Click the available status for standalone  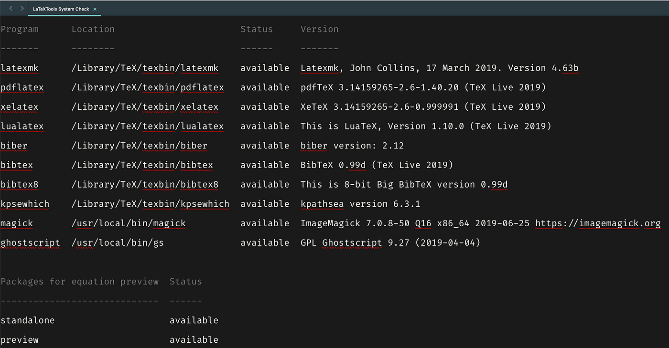coord(194,320)
